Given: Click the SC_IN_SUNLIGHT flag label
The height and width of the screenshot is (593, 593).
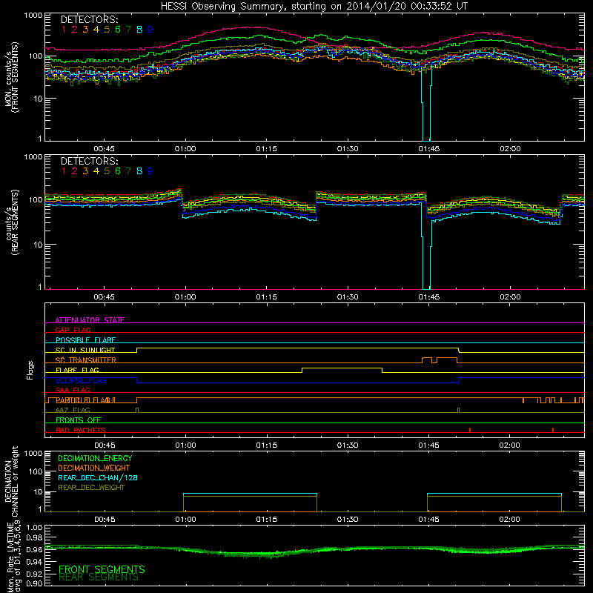Looking at the screenshot, I should [x=85, y=350].
